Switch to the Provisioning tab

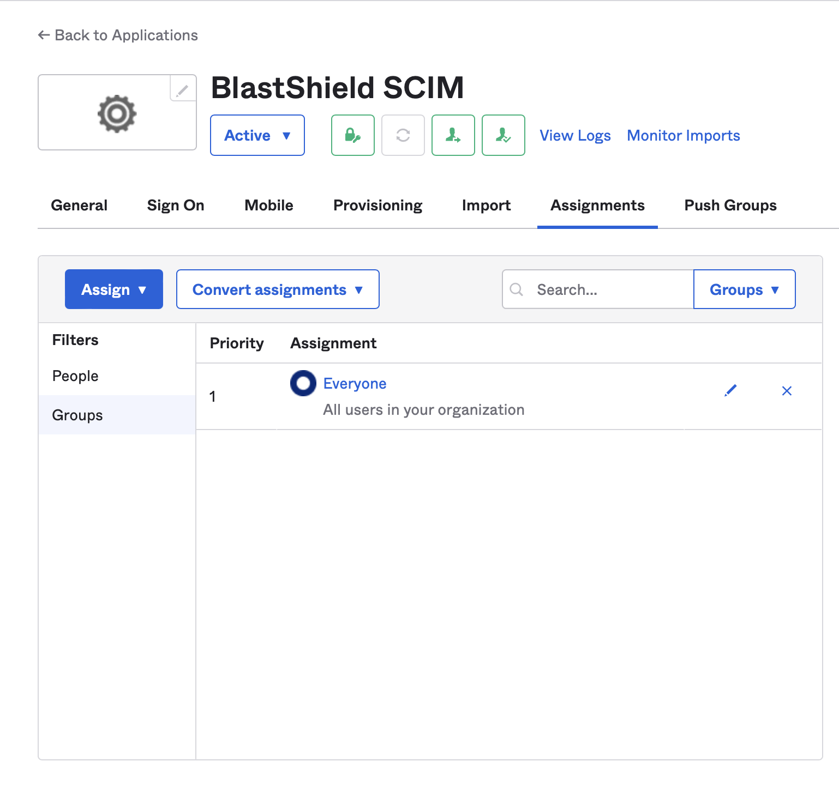[377, 205]
